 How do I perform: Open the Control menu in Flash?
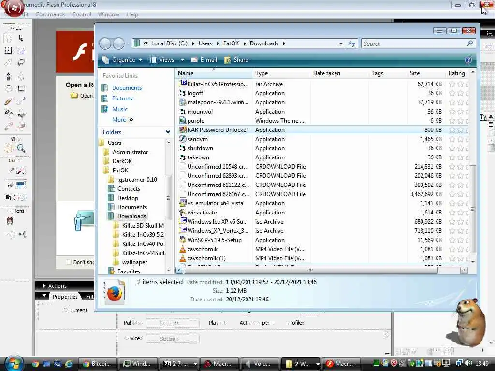pos(81,14)
